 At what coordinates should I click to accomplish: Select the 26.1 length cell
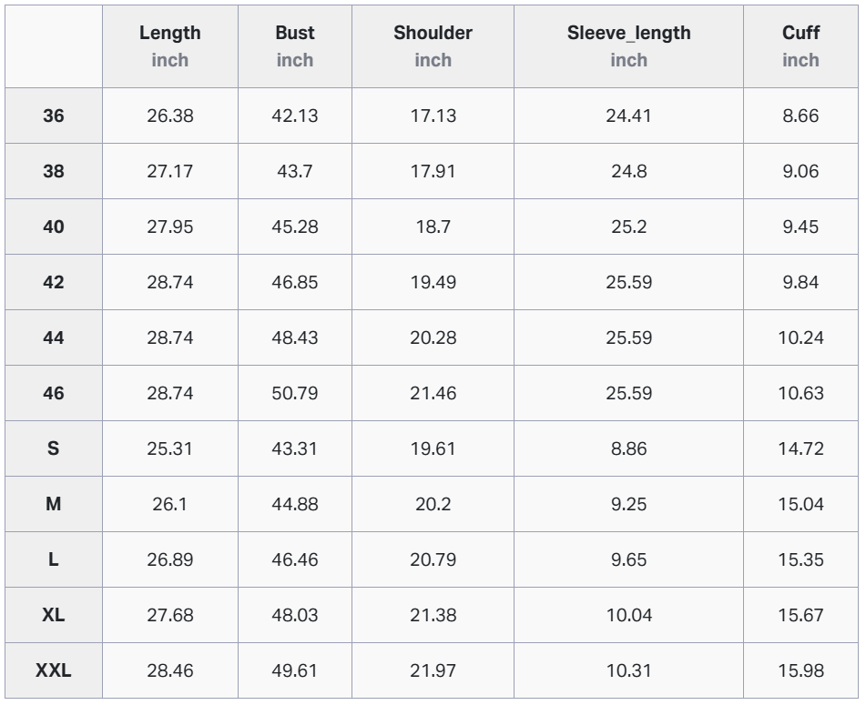tap(170, 504)
